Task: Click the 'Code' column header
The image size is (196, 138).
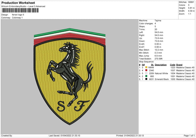Action: (x=172, y=65)
